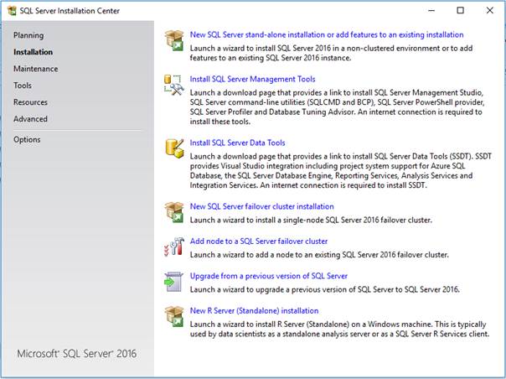Maximize the Installation Center window
This screenshot has height=379, width=506.
[461, 11]
